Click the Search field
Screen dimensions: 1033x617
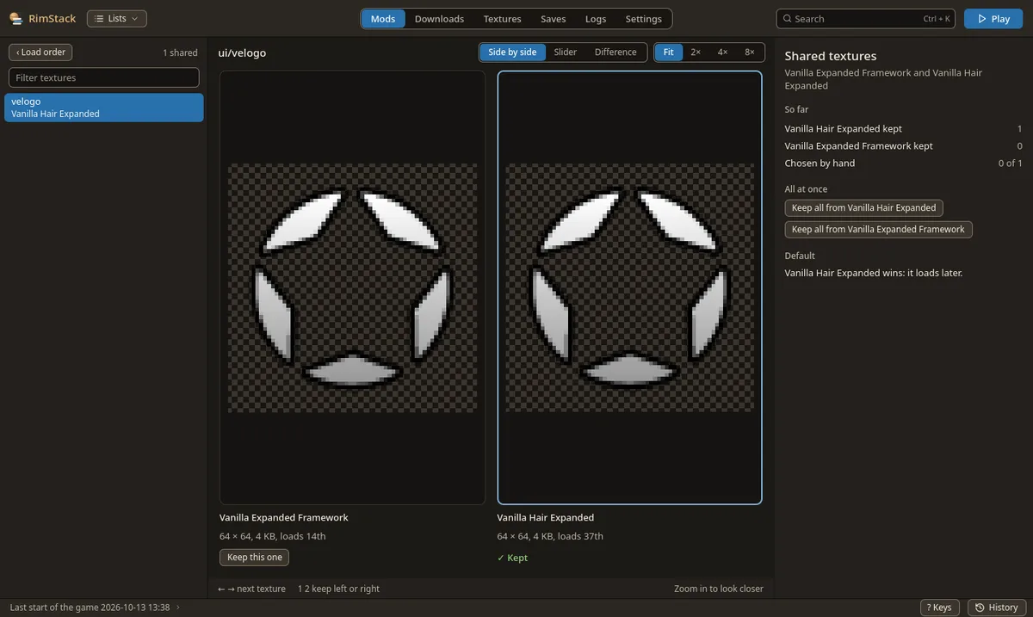click(865, 18)
